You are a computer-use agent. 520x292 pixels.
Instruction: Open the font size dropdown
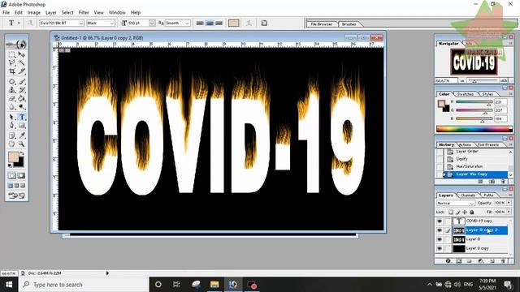tap(152, 24)
